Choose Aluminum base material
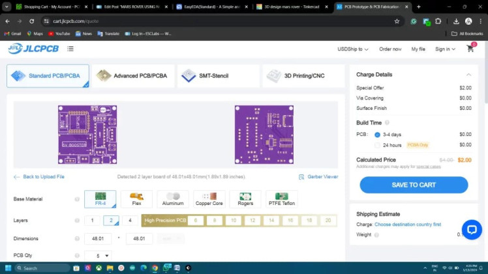The width and height of the screenshot is (488, 274). (x=173, y=199)
